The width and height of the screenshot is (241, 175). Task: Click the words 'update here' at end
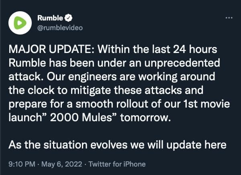click(196, 145)
